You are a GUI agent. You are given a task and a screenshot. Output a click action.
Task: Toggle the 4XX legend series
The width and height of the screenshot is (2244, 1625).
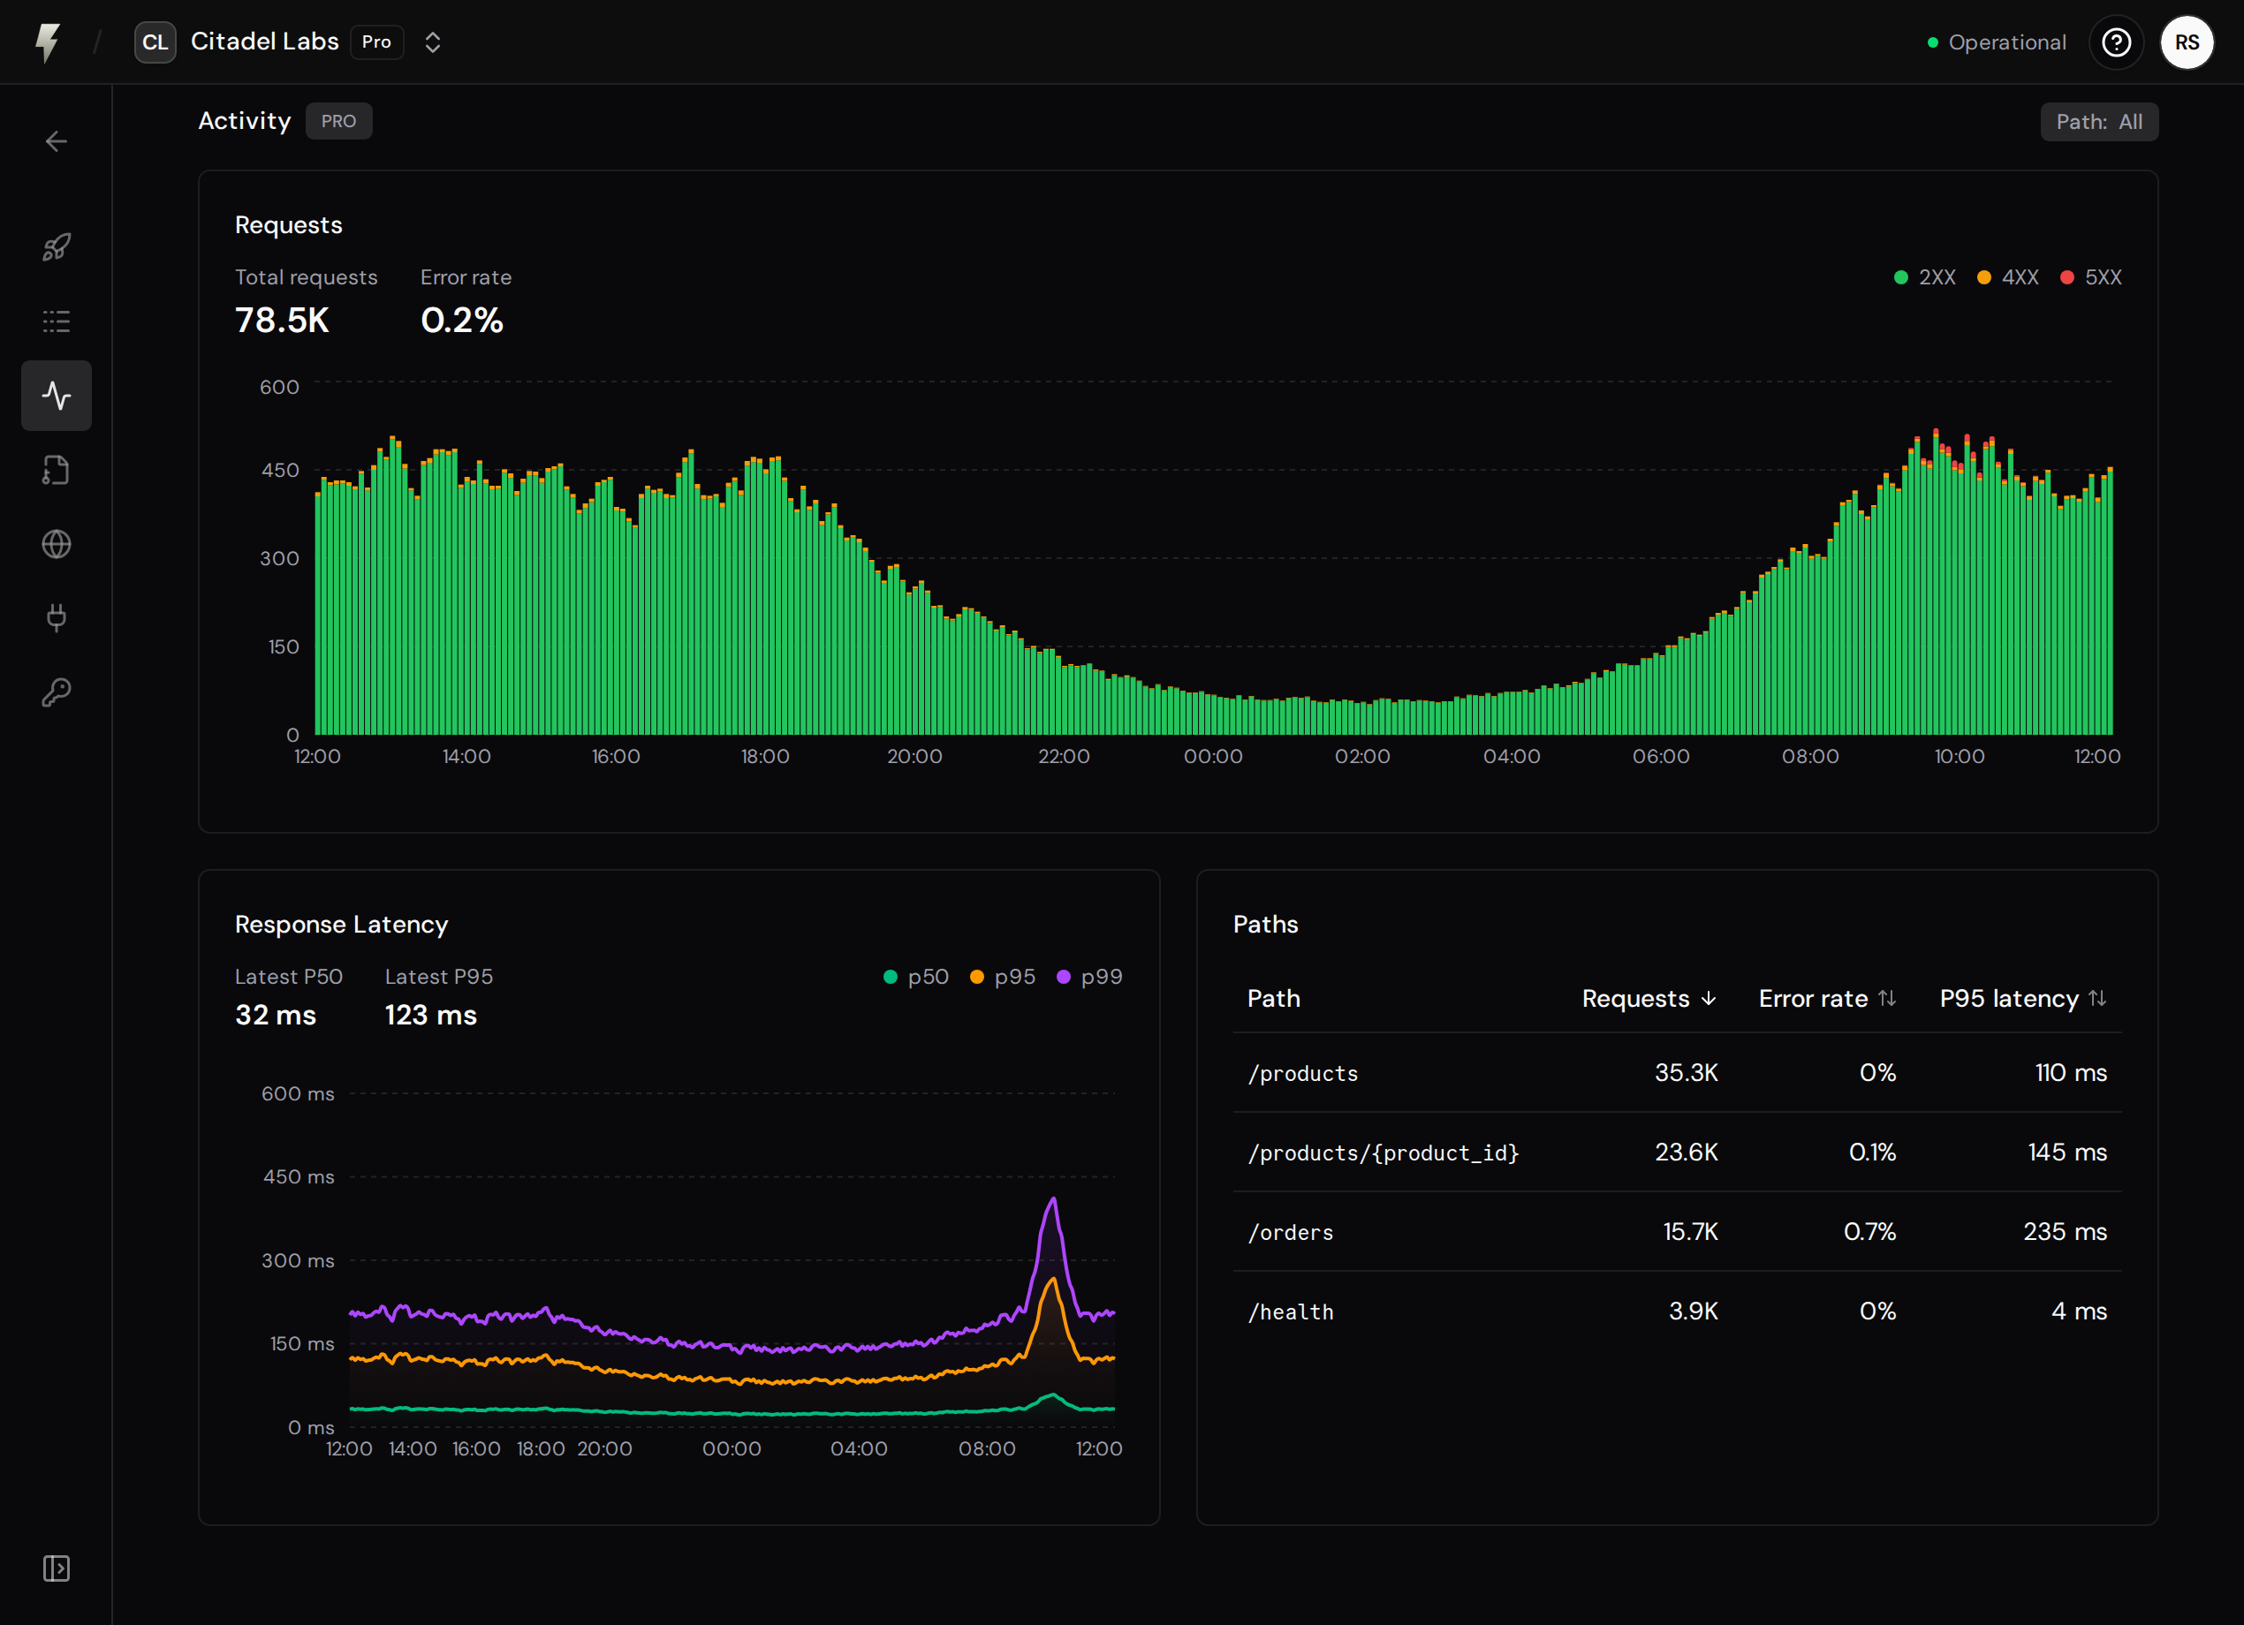pos(2007,278)
